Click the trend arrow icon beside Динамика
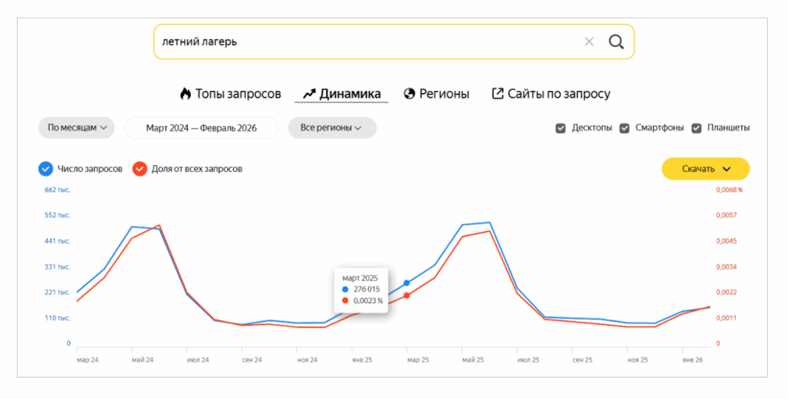 point(309,94)
